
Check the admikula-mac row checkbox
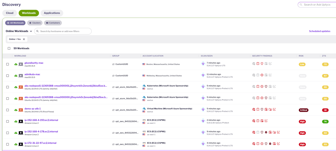8,76
